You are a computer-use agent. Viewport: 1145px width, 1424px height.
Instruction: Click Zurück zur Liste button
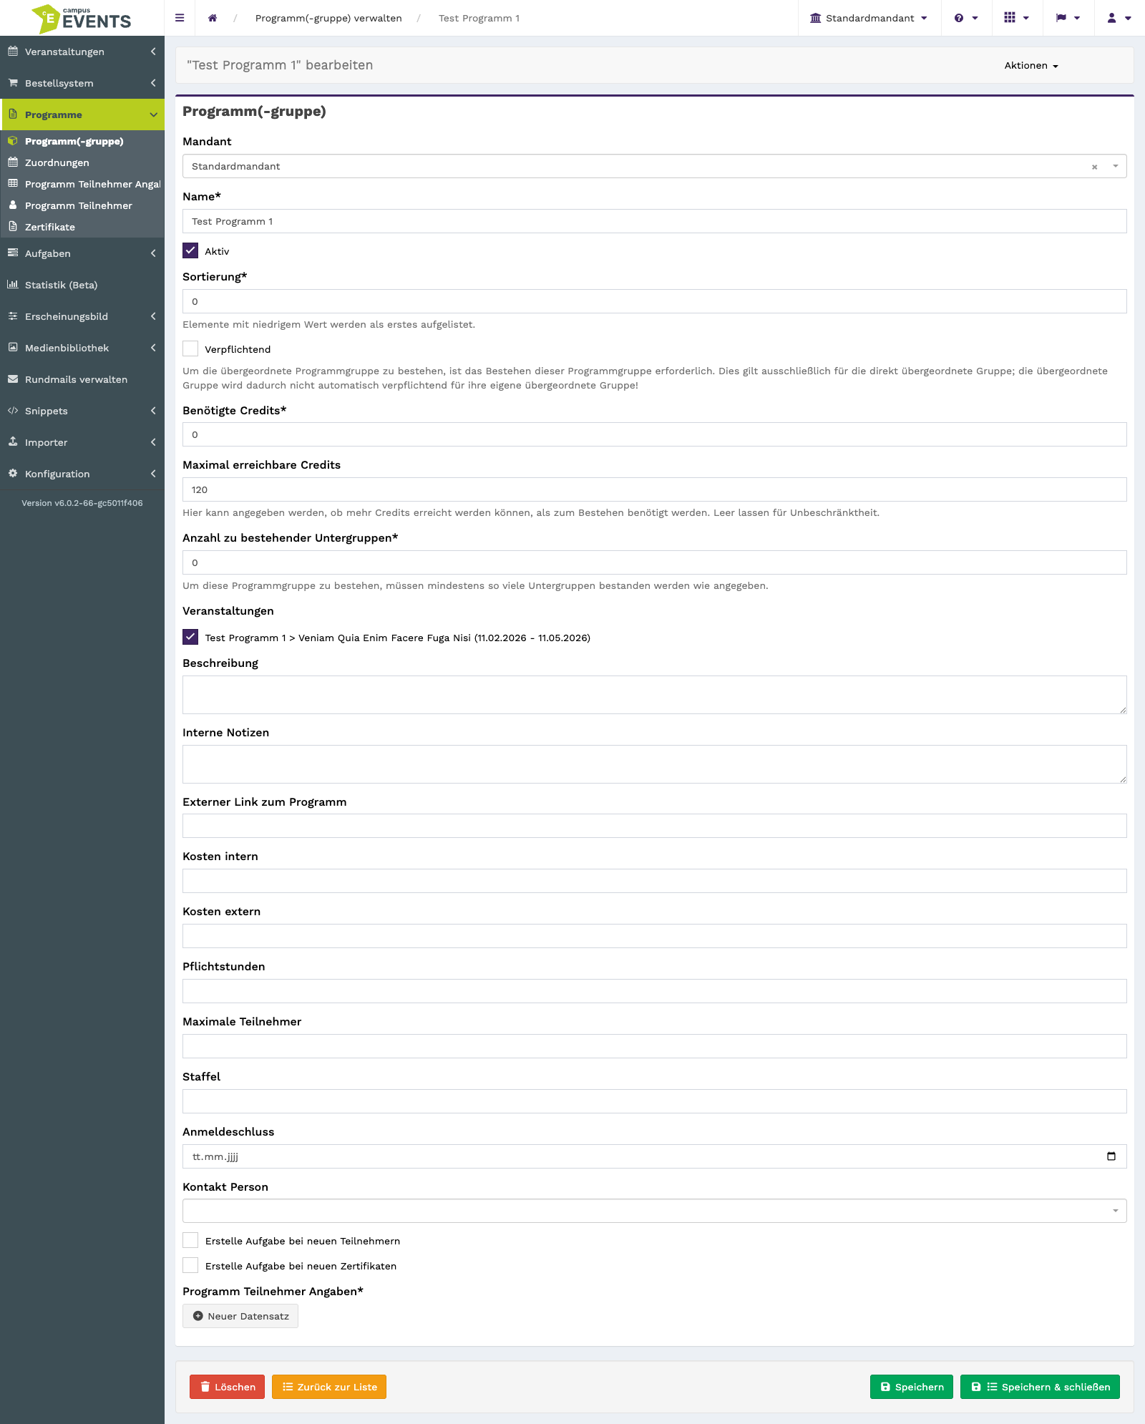tap(329, 1387)
